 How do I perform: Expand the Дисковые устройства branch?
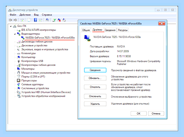pos(15,46)
